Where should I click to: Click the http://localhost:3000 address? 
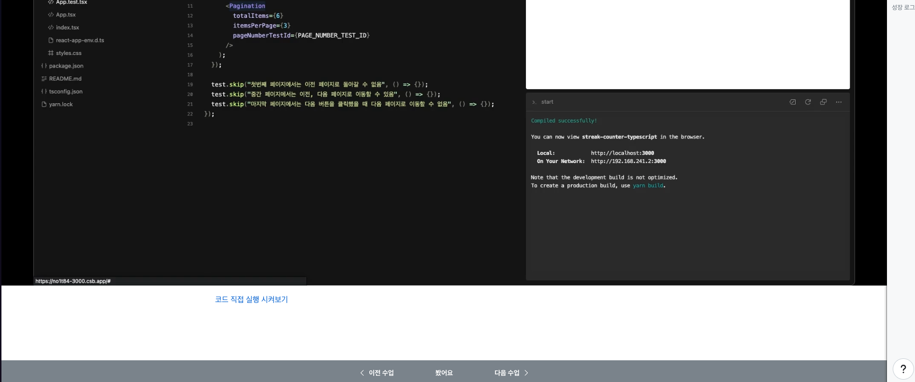[x=622, y=153]
